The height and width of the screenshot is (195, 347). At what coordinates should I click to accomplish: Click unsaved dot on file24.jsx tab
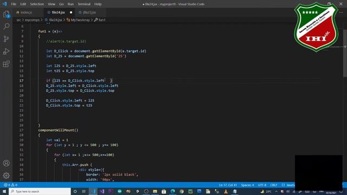71,12
